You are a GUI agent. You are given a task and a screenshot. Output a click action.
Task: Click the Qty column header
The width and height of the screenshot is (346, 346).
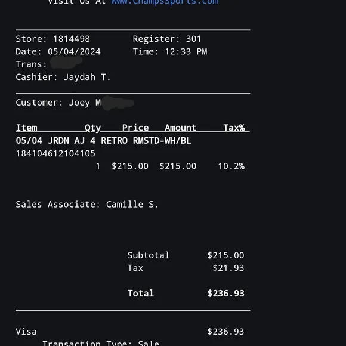92,128
